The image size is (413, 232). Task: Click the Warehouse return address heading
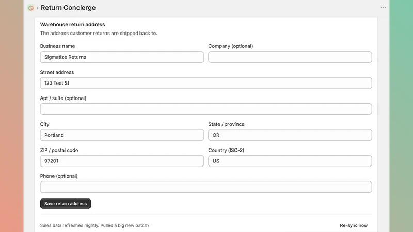[x=72, y=24]
